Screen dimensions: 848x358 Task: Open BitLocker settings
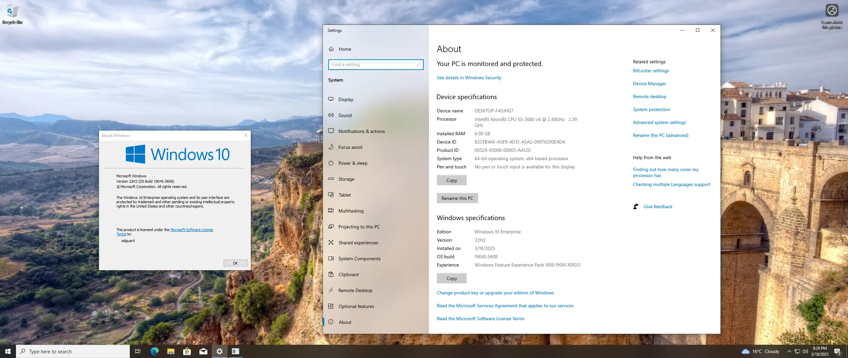pos(651,71)
